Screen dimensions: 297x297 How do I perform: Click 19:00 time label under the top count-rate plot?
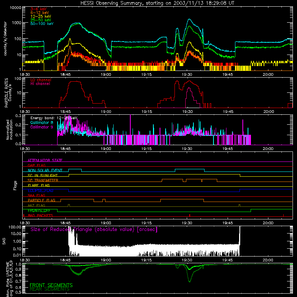pos(106,75)
